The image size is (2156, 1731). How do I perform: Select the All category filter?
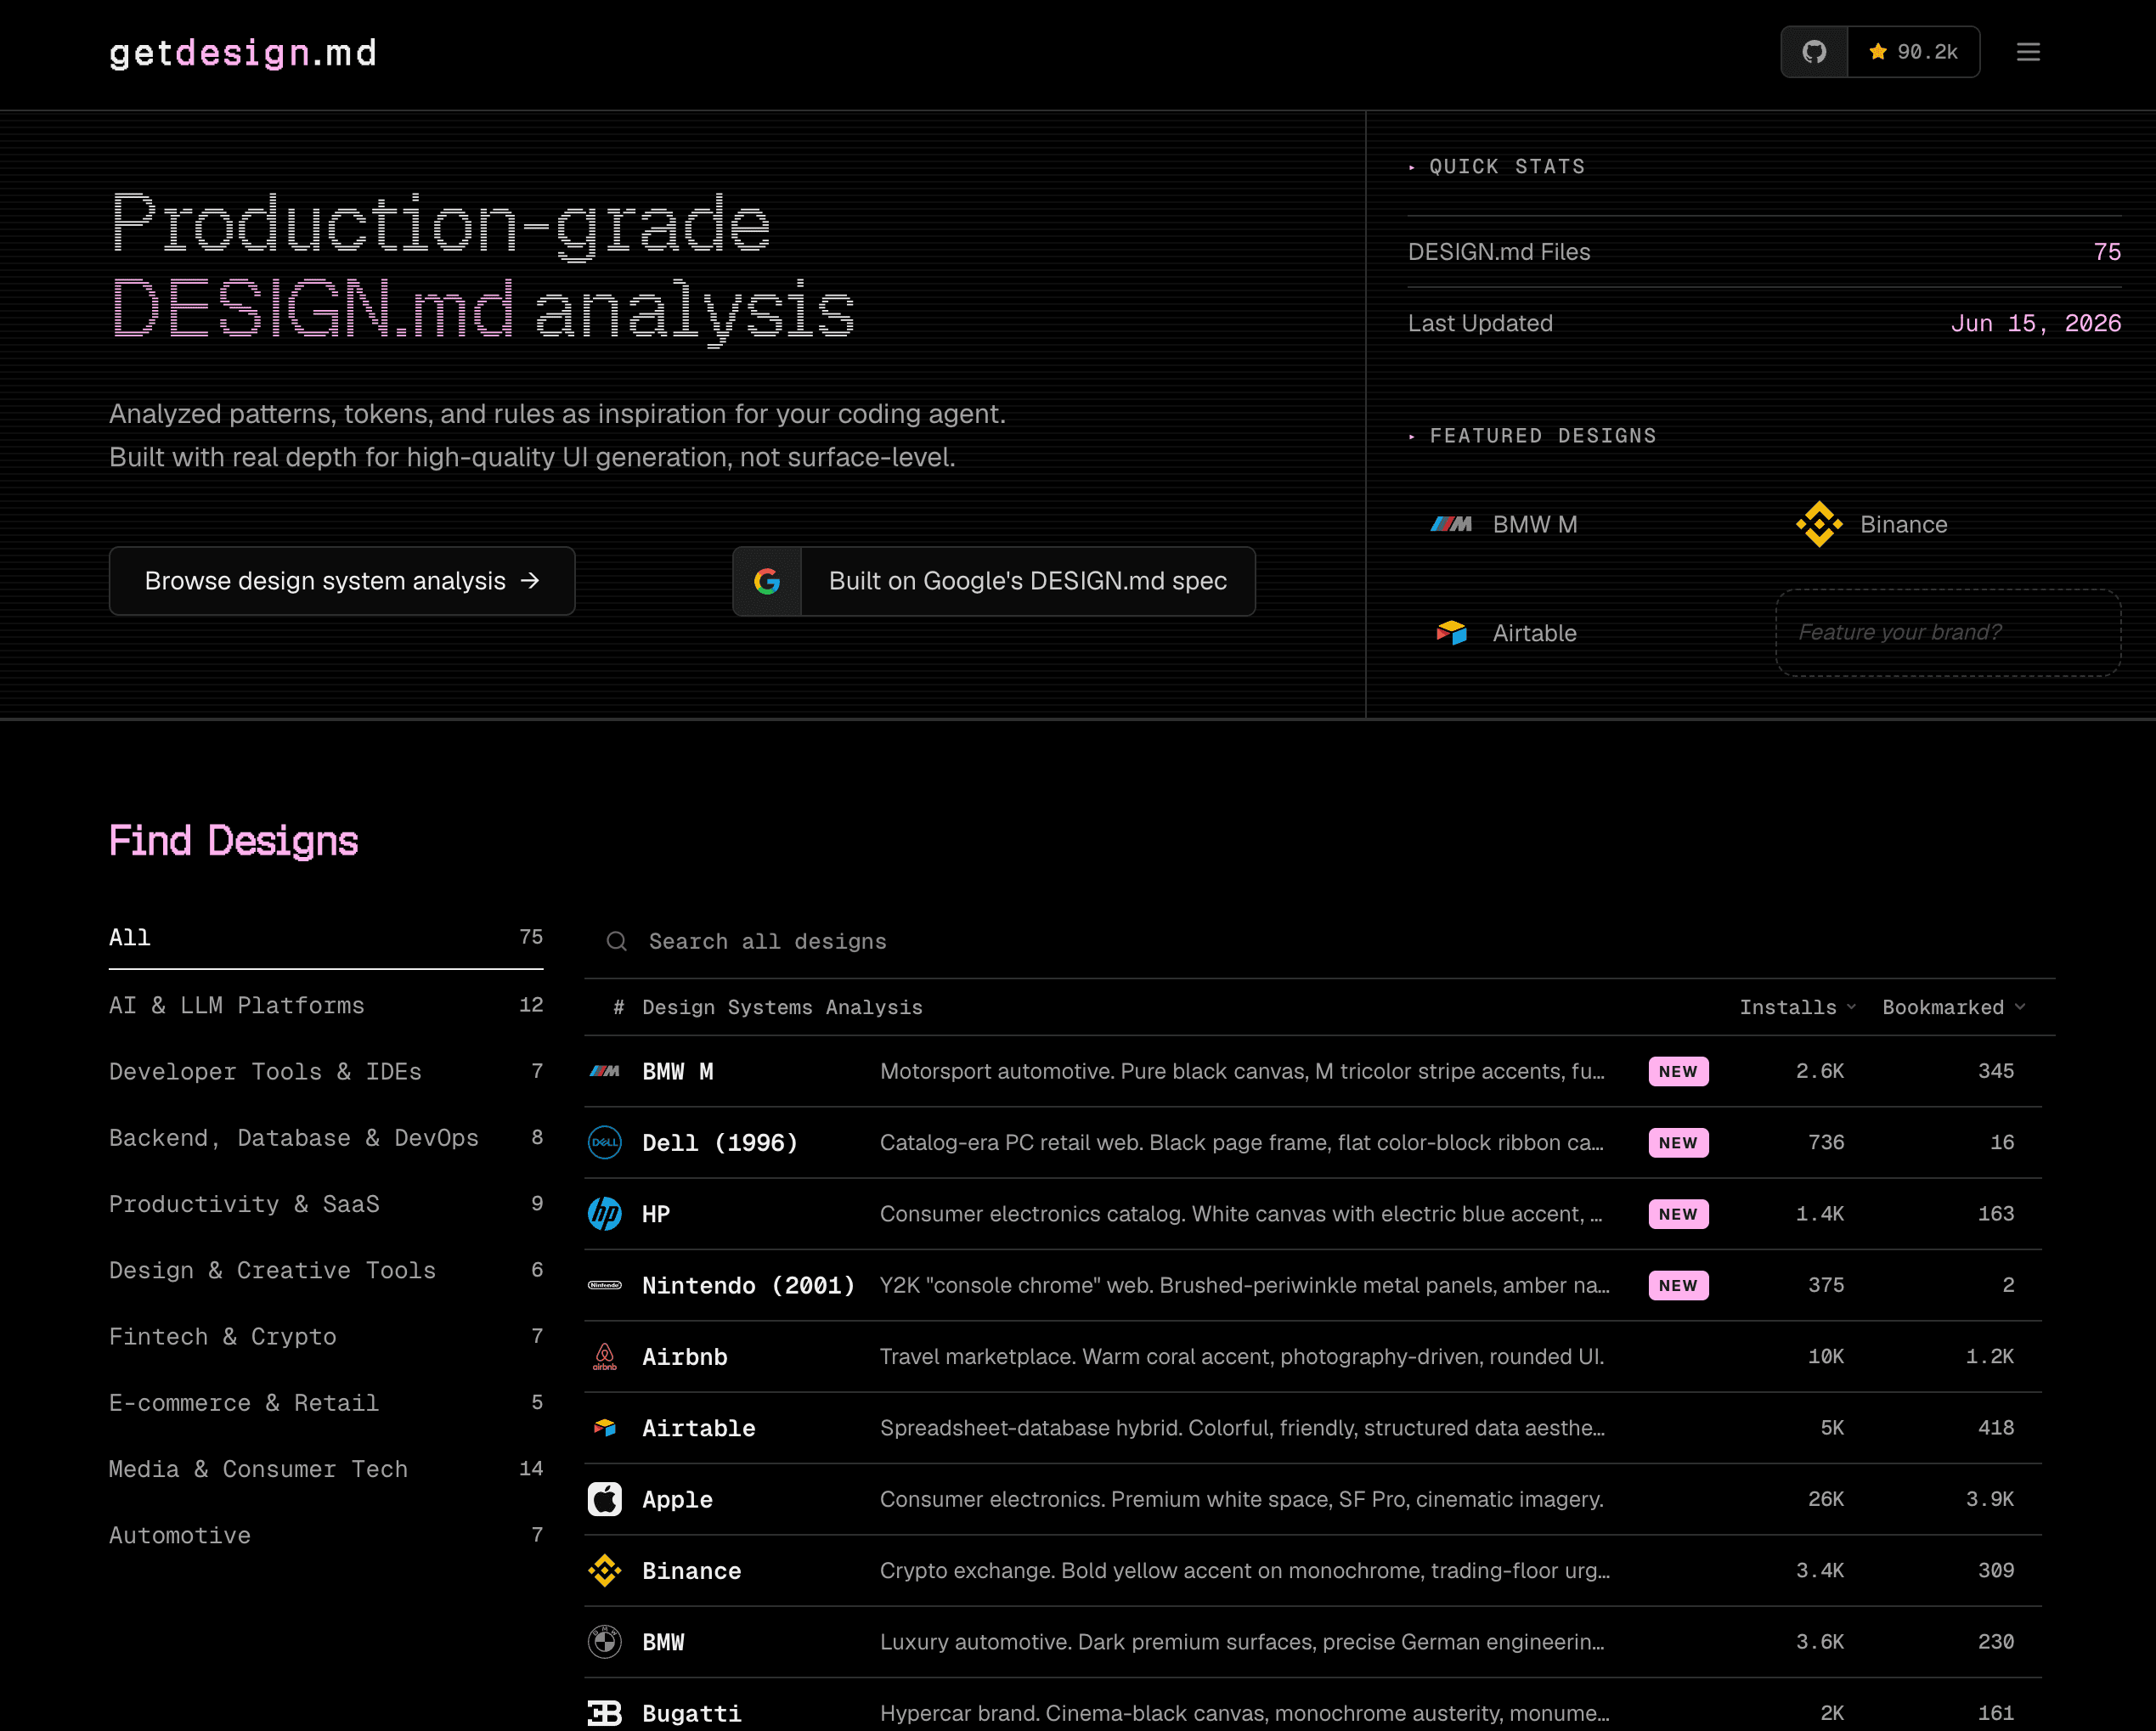point(326,938)
